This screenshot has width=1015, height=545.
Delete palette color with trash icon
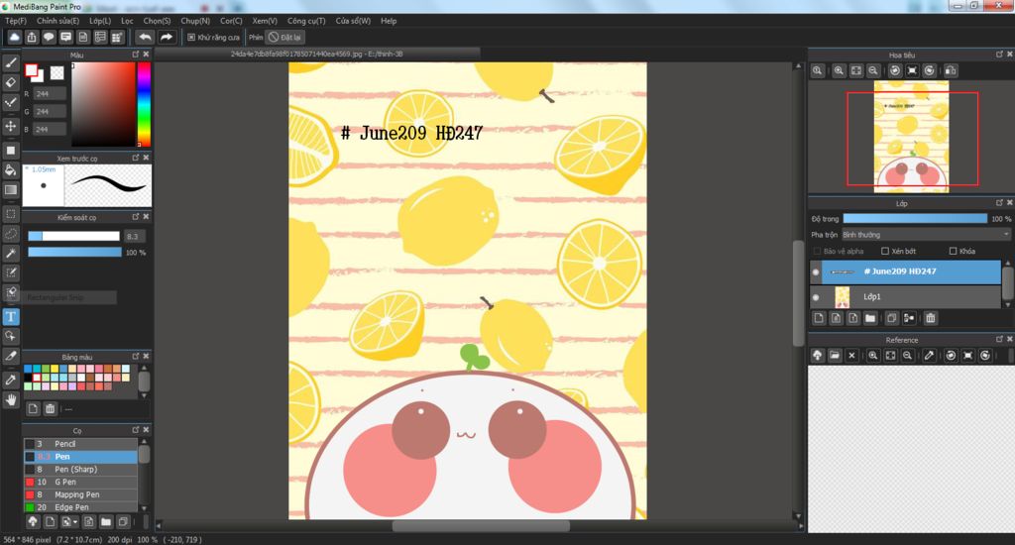tap(50, 408)
